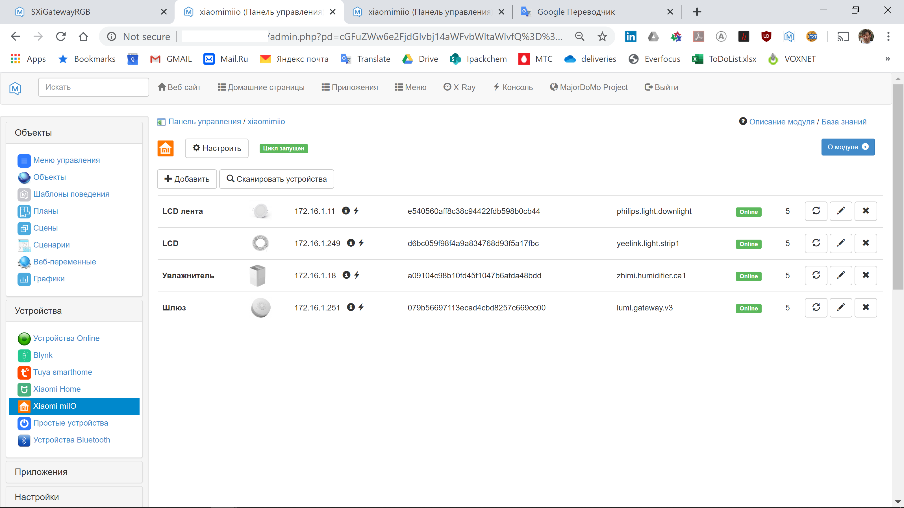The image size is (904, 508).
Task: Edit the Увлажнитель device settings
Action: click(x=841, y=275)
